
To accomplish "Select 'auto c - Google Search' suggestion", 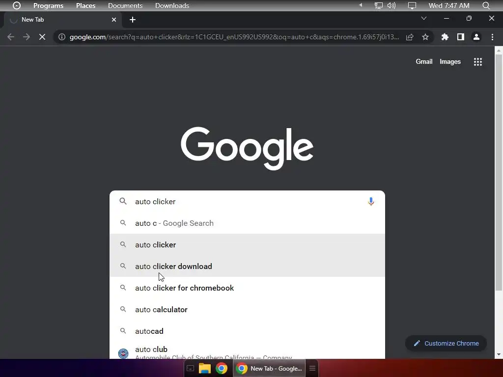I will point(247,223).
